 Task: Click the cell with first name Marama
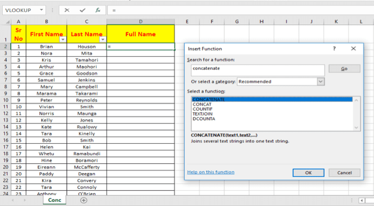(x=47, y=93)
